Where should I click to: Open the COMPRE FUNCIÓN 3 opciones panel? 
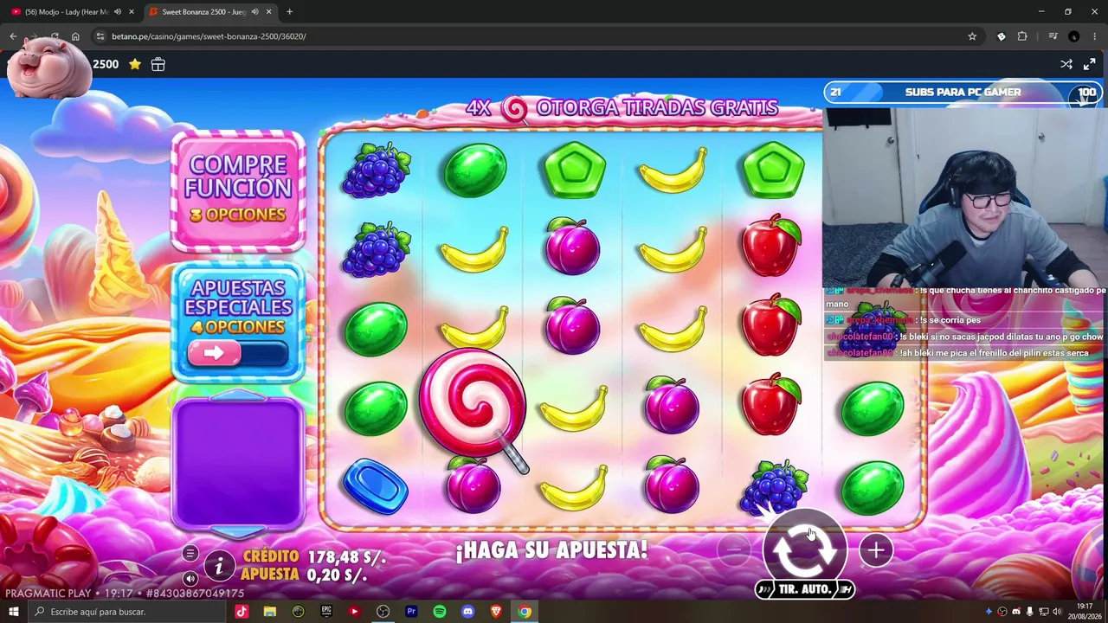(x=238, y=190)
